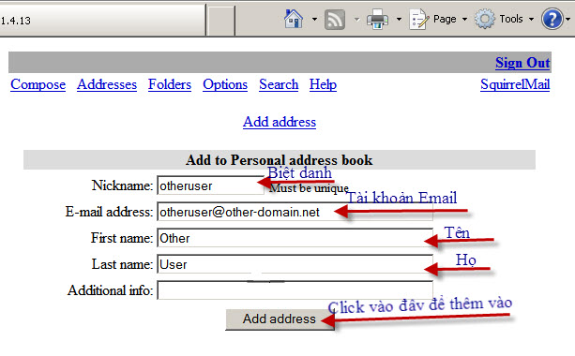
Task: Focus the Last name input field
Action: coord(295,264)
